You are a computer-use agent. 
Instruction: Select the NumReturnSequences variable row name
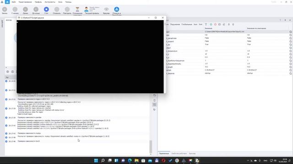[x=175, y=61]
